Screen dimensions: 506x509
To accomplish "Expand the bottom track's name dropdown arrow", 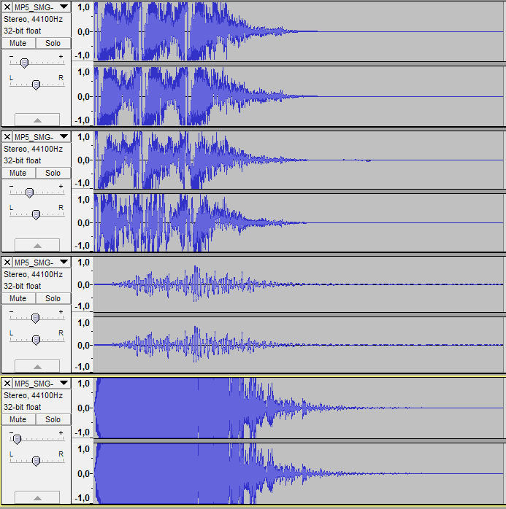I will (64, 383).
